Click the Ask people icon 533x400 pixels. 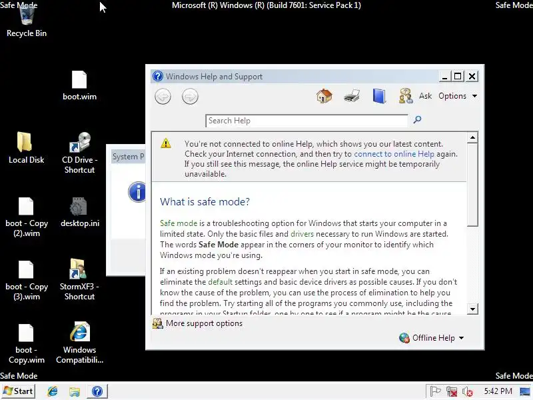click(406, 96)
